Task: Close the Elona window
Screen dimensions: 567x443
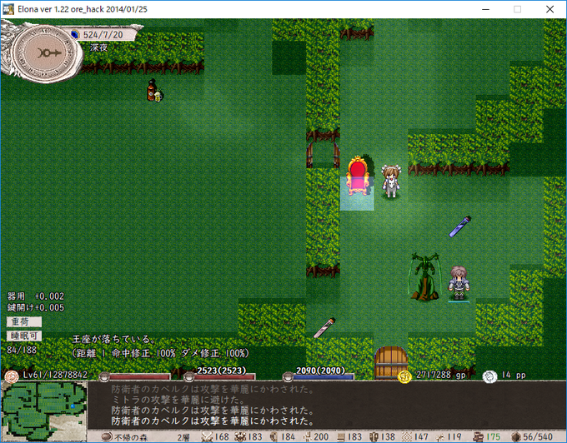Action: coord(549,9)
